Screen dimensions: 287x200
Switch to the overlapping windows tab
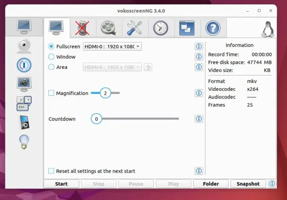(187, 28)
